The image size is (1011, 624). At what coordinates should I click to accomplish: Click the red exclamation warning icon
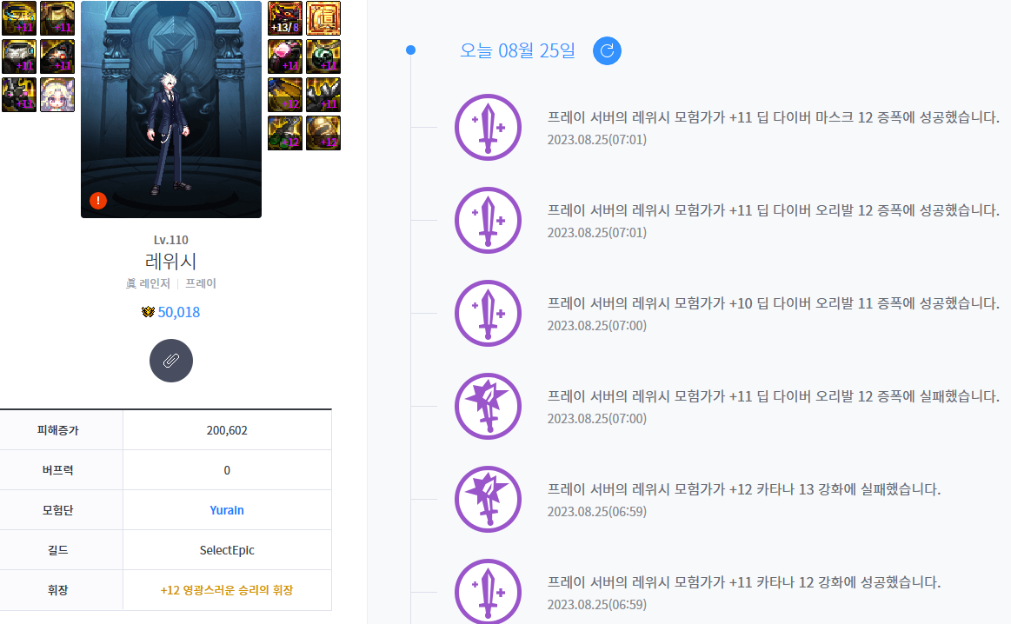[98, 201]
